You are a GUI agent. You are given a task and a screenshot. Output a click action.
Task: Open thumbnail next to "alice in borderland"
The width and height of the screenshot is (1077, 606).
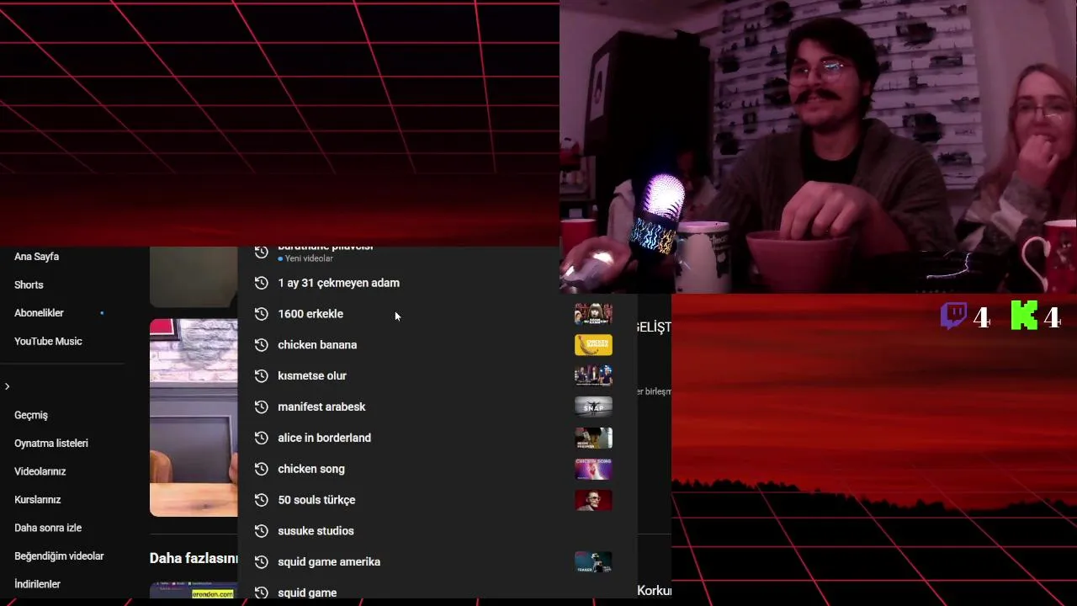tap(593, 438)
